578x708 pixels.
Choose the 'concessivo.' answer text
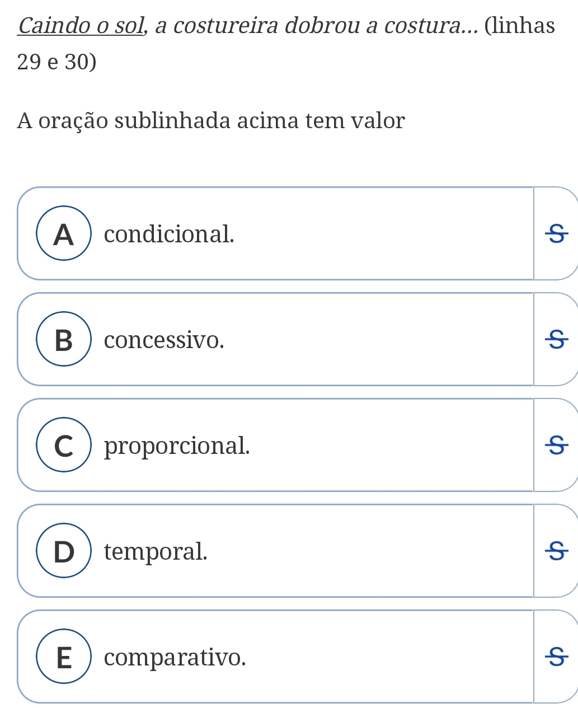pyautogui.click(x=164, y=340)
